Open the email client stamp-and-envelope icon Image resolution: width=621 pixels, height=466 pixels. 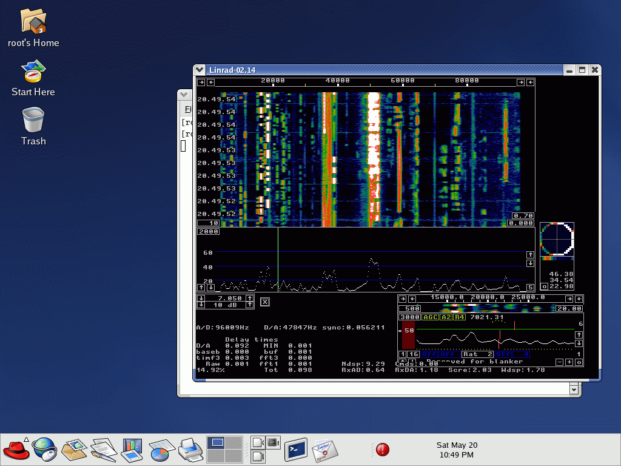tap(73, 450)
